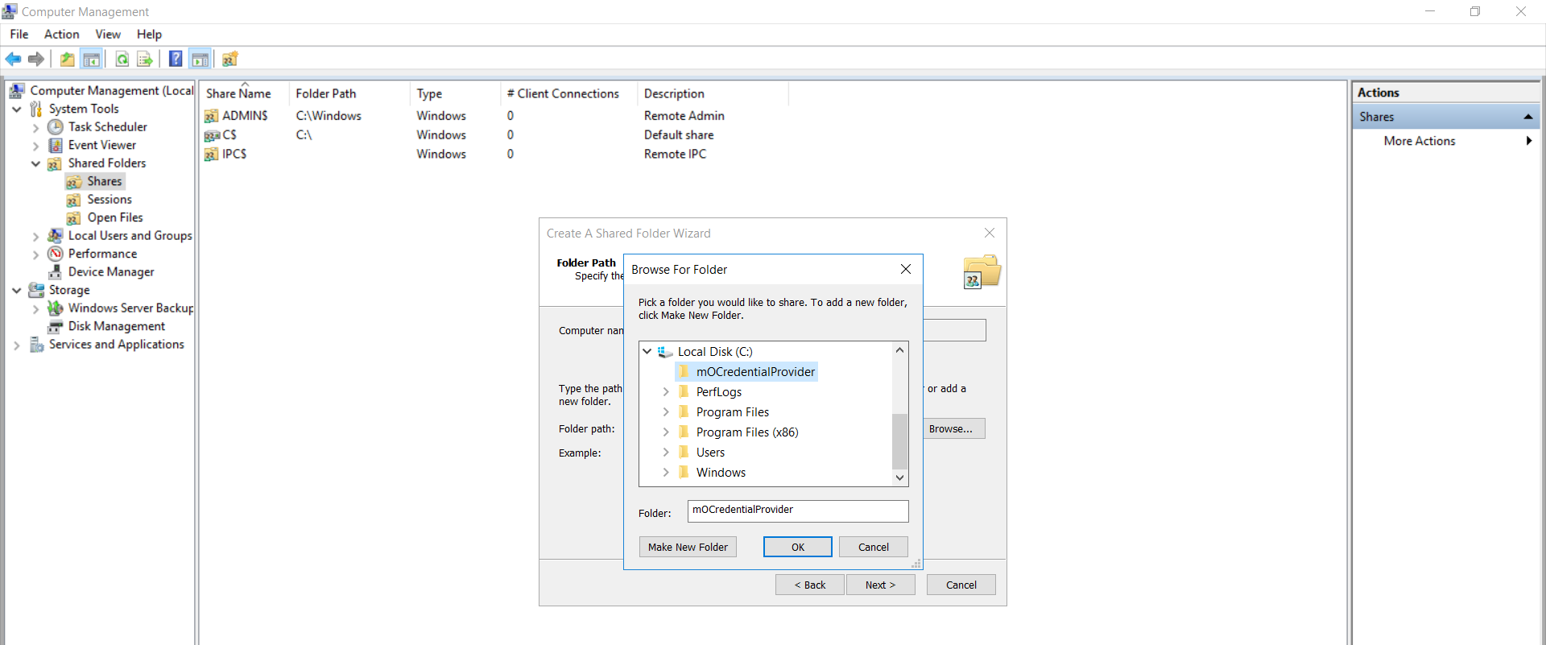Click the Task Scheduler clock icon

(56, 127)
